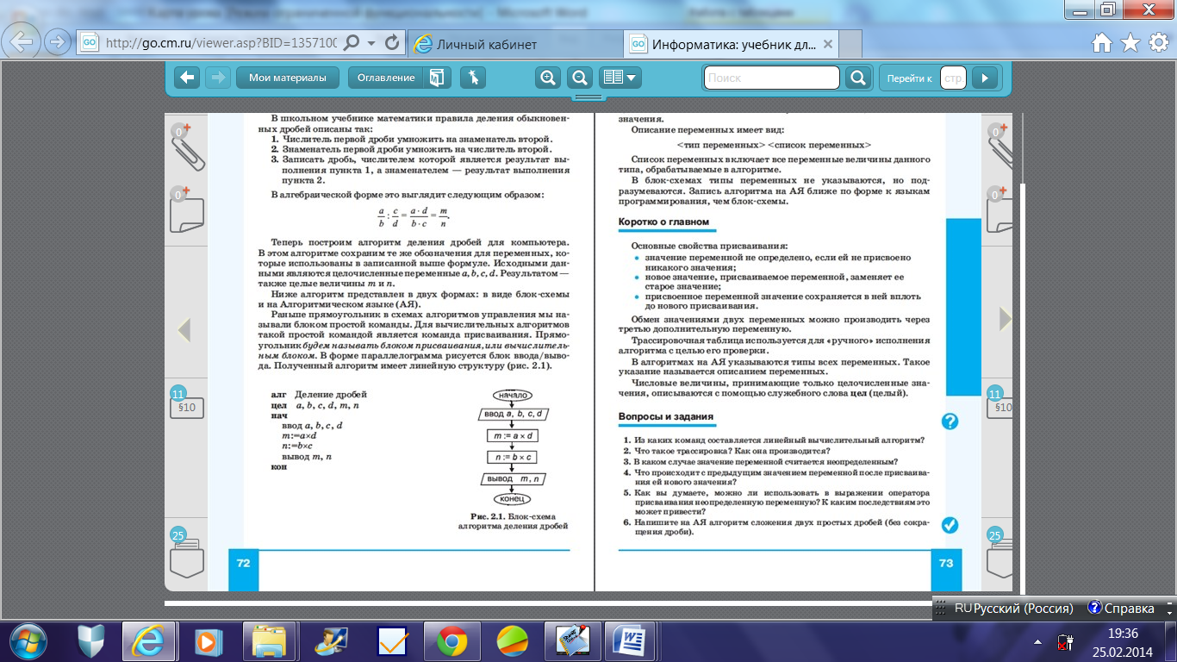Click the blue question mark icon on page 73
This screenshot has width=1177, height=662.
pos(950,421)
